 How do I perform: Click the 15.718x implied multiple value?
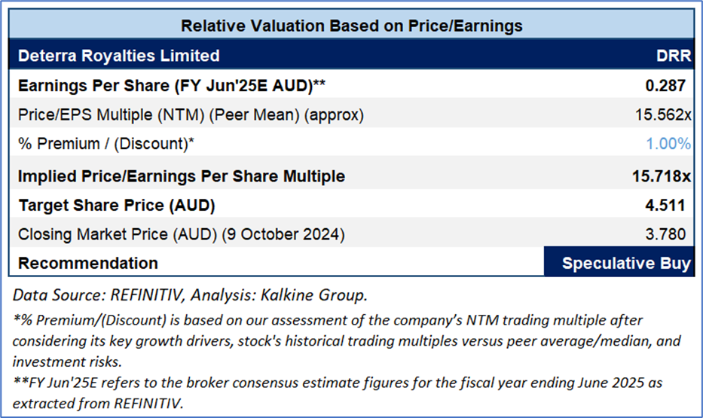[662, 176]
